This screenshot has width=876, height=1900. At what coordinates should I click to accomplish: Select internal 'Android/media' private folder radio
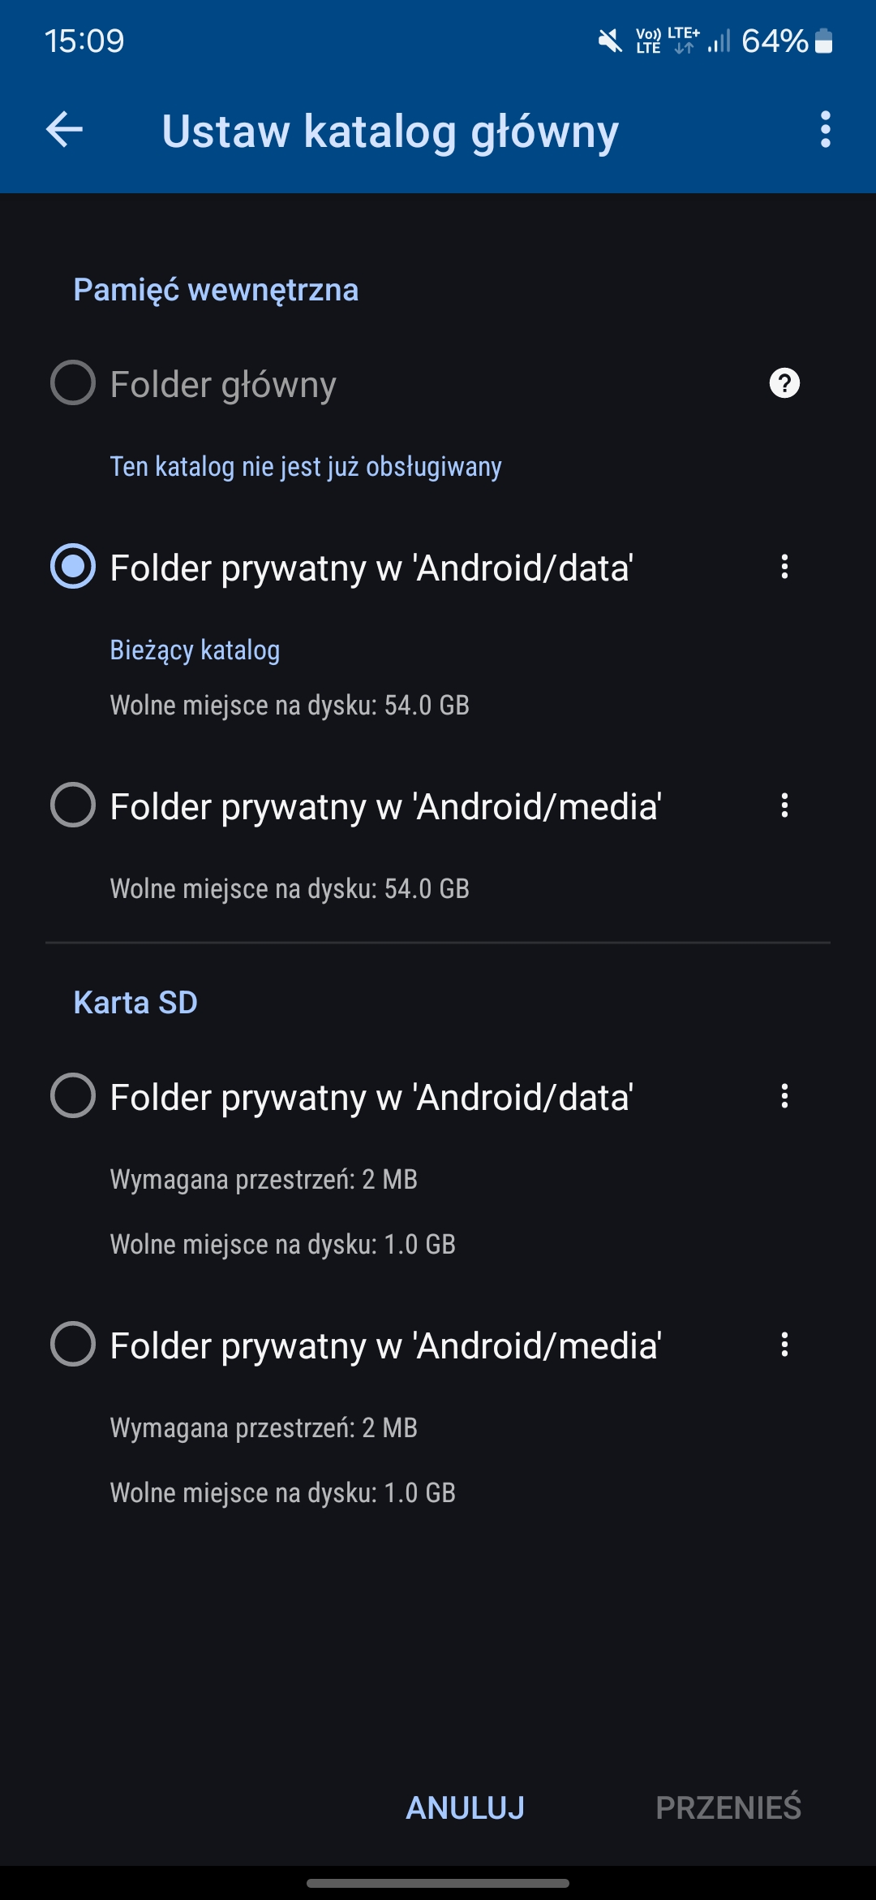73,805
